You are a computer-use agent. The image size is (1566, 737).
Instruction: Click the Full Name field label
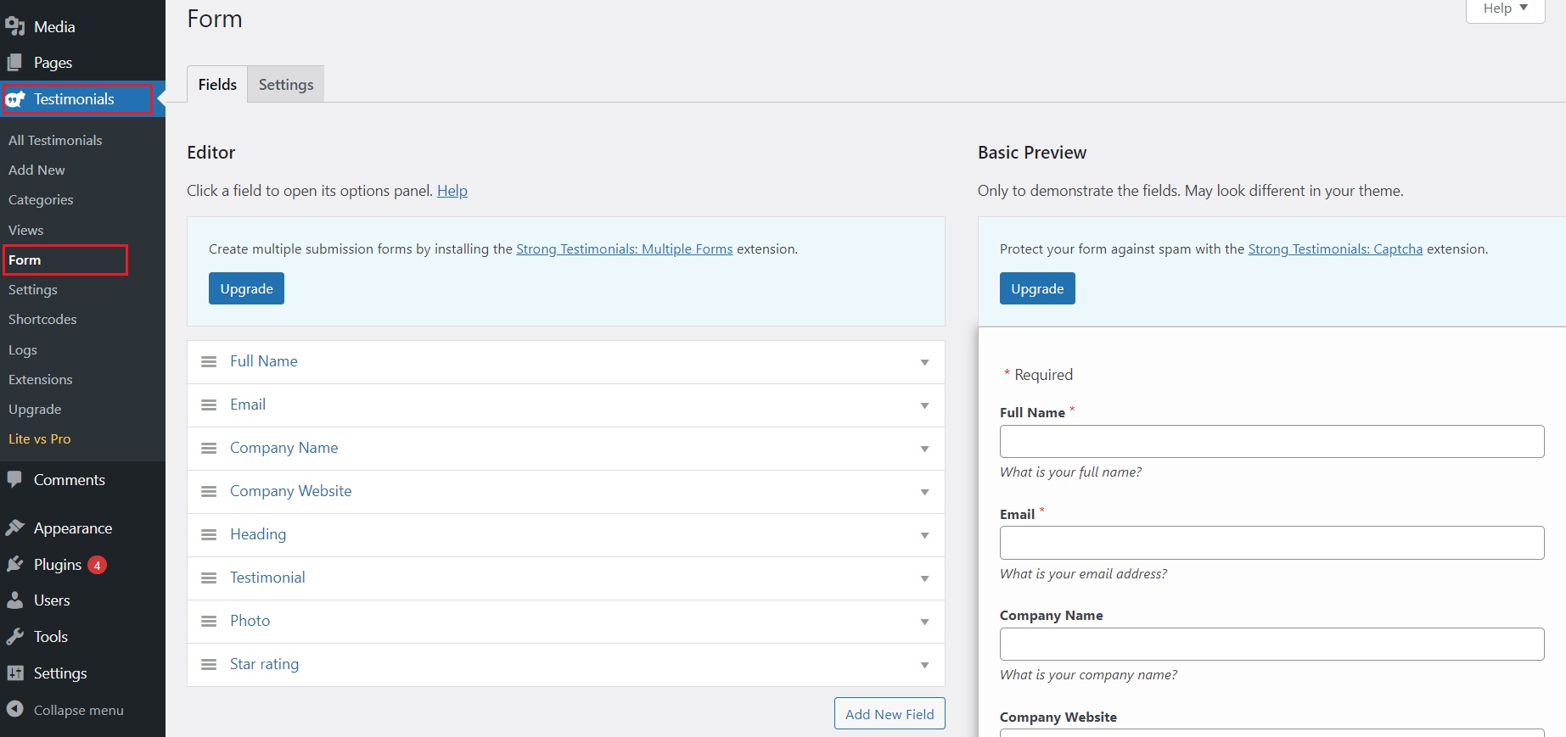coord(264,361)
